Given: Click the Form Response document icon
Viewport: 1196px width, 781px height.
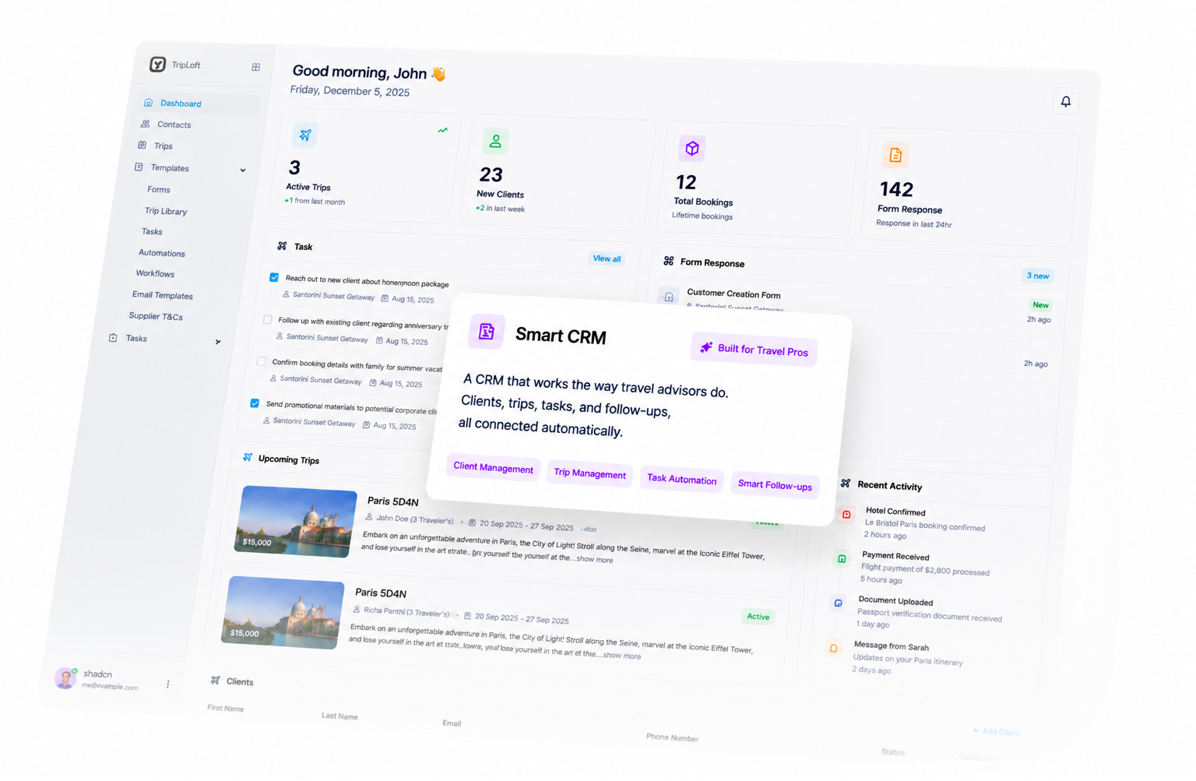Looking at the screenshot, I should (895, 155).
